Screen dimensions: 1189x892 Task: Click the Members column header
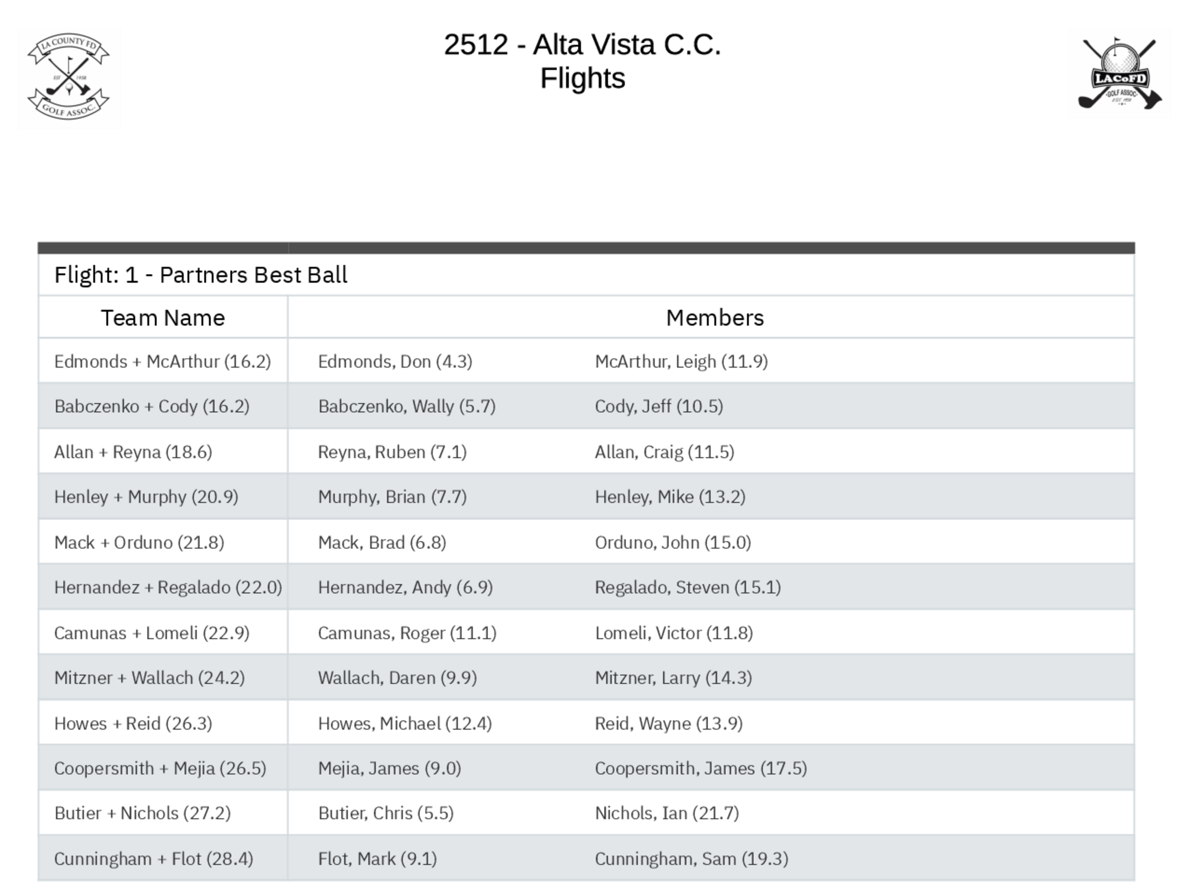(x=714, y=318)
